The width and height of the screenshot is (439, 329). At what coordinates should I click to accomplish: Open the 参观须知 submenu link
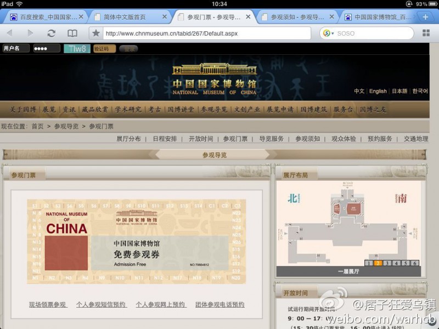[x=308, y=139]
